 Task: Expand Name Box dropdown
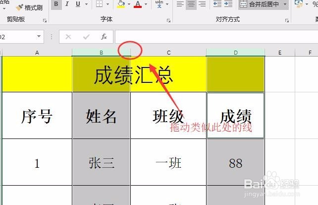click(x=39, y=37)
